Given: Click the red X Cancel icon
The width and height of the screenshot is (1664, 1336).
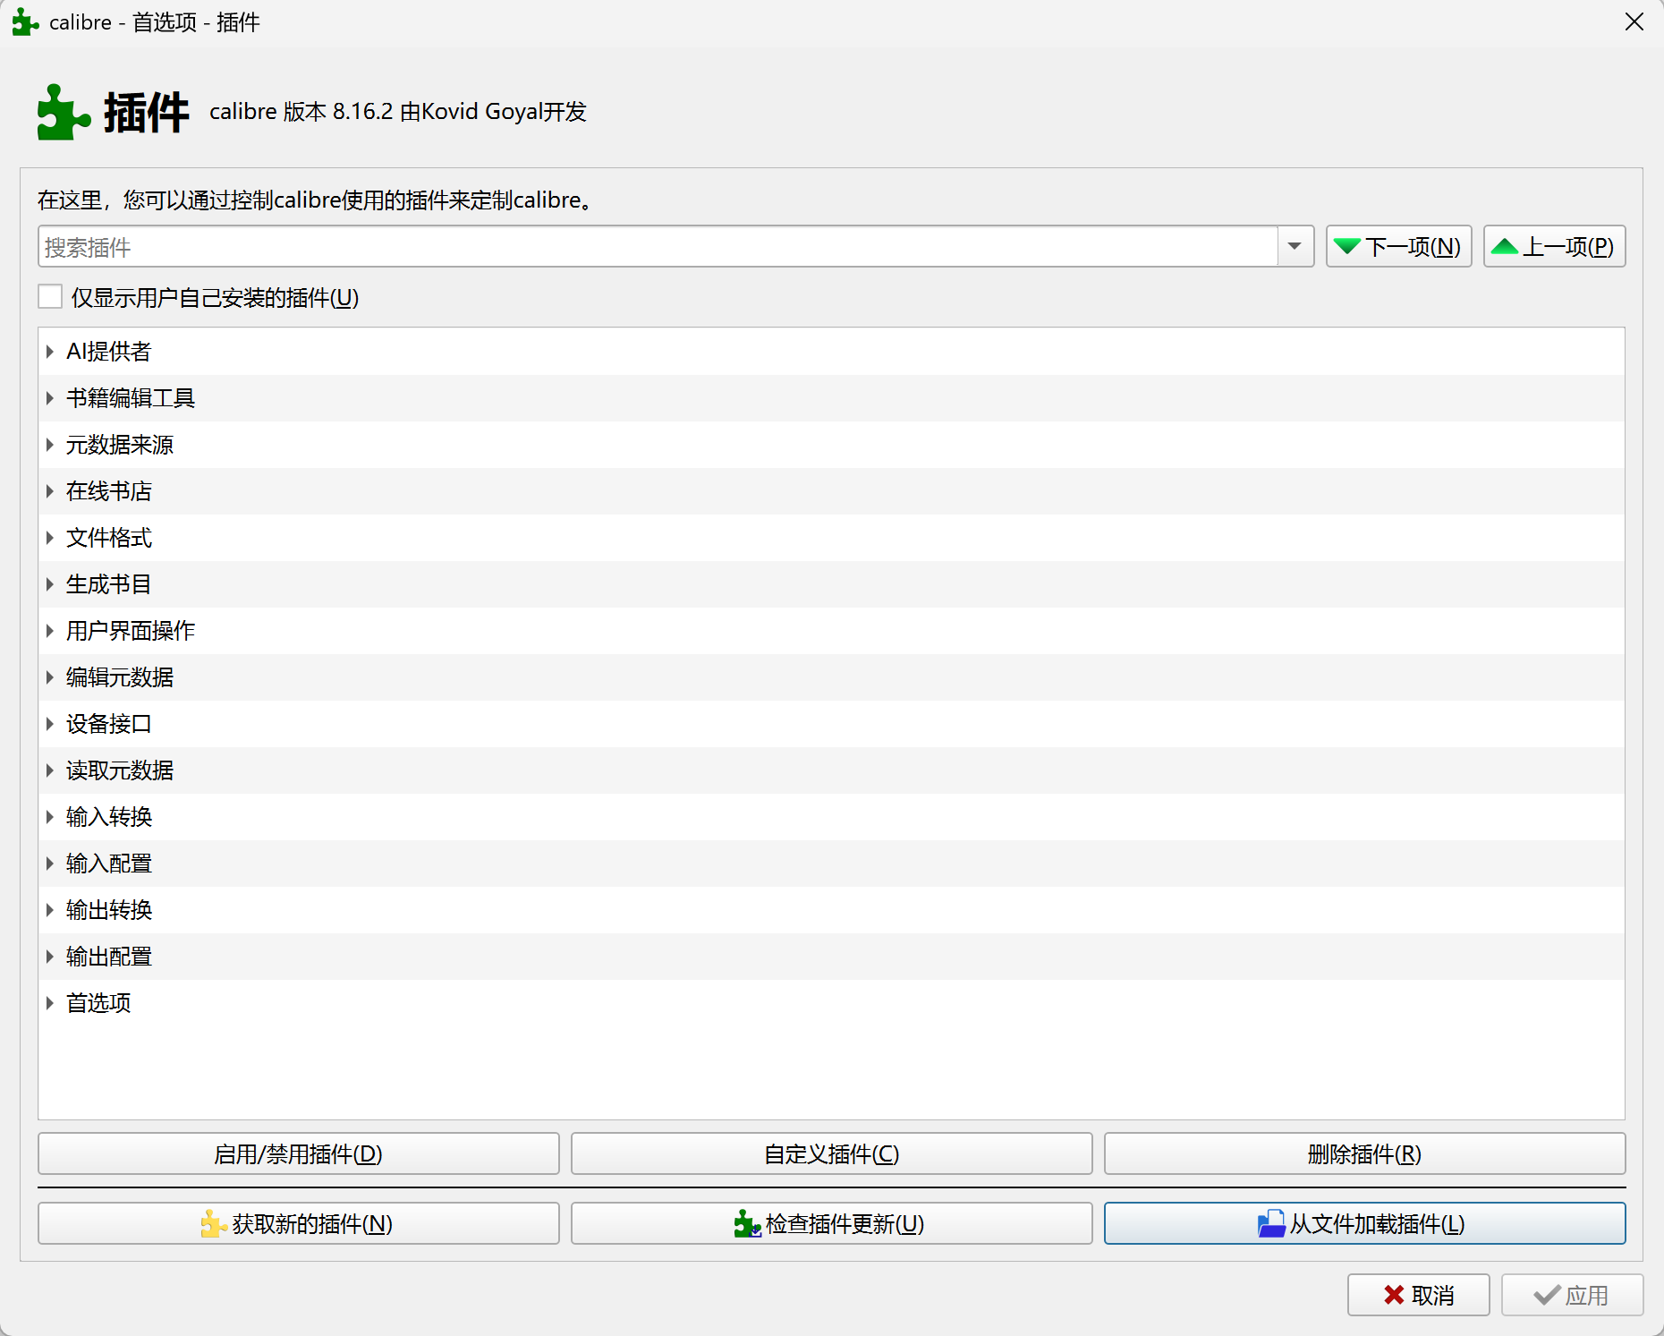Looking at the screenshot, I should pyautogui.click(x=1393, y=1295).
